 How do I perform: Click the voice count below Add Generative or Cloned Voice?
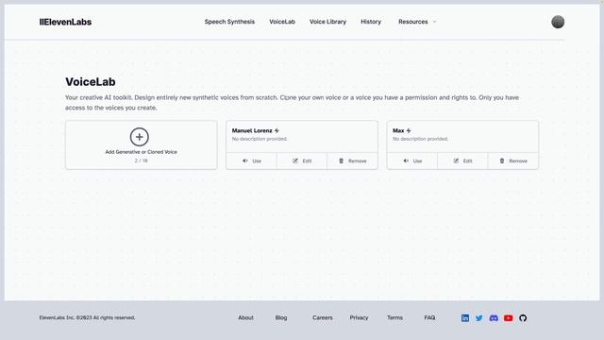[141, 161]
